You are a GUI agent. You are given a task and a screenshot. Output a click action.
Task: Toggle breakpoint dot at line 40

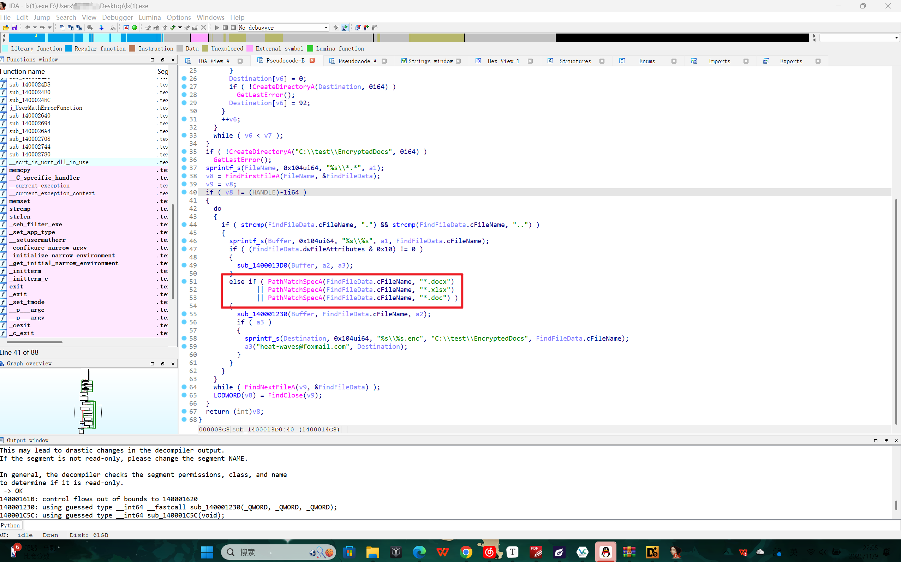point(184,192)
